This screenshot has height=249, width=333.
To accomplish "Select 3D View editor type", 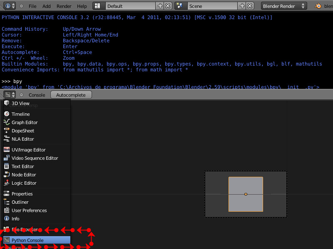I will pyautogui.click(x=37, y=103).
